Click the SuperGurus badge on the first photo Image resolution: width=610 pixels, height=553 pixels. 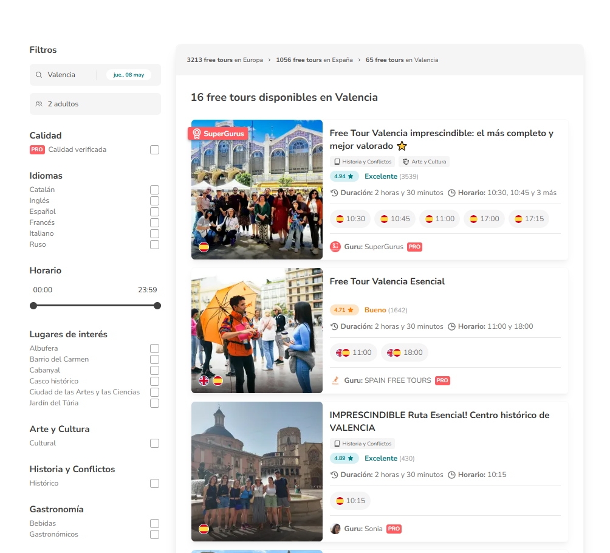(218, 134)
